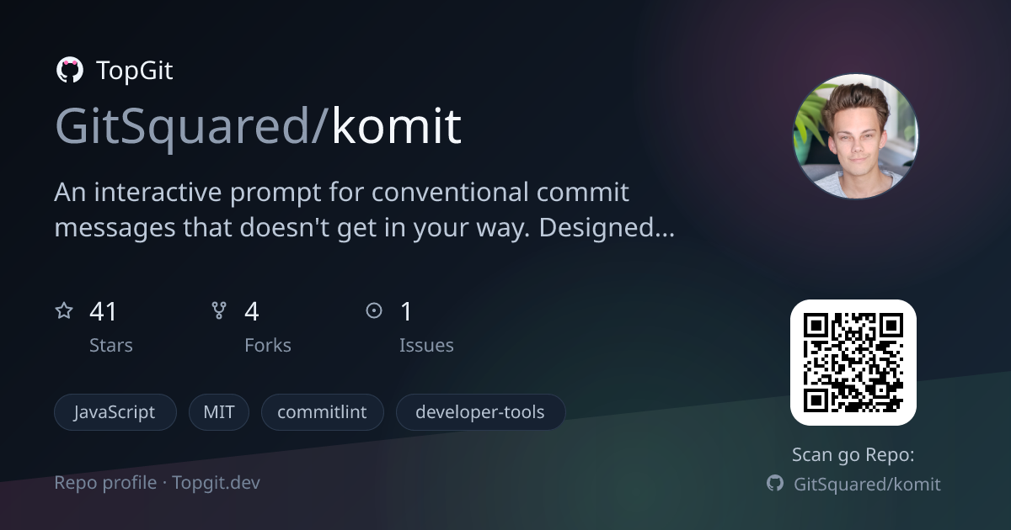Select the JavaScript tag pill
Viewport: 1011px width, 530px height.
tap(115, 412)
